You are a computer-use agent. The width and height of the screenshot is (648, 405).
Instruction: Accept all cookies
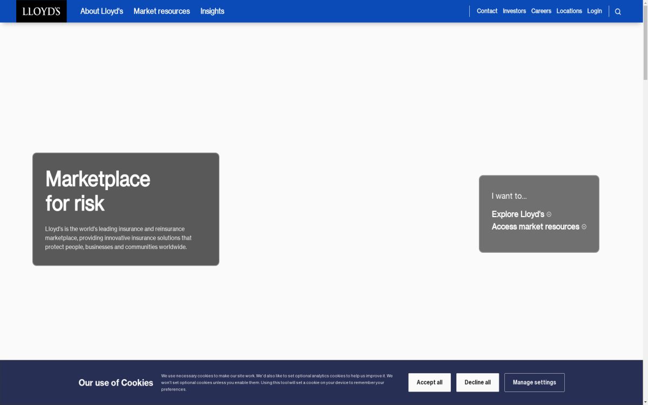(429, 382)
